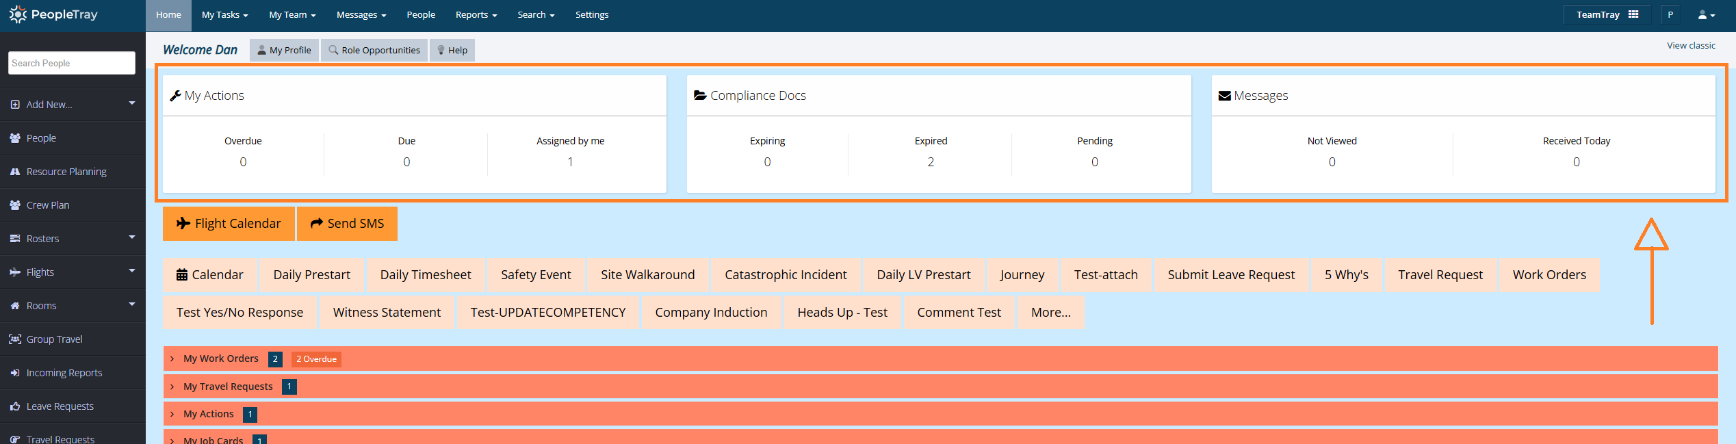The height and width of the screenshot is (444, 1736).
Task: Expand the My Actions orange section row
Action: (x=941, y=414)
